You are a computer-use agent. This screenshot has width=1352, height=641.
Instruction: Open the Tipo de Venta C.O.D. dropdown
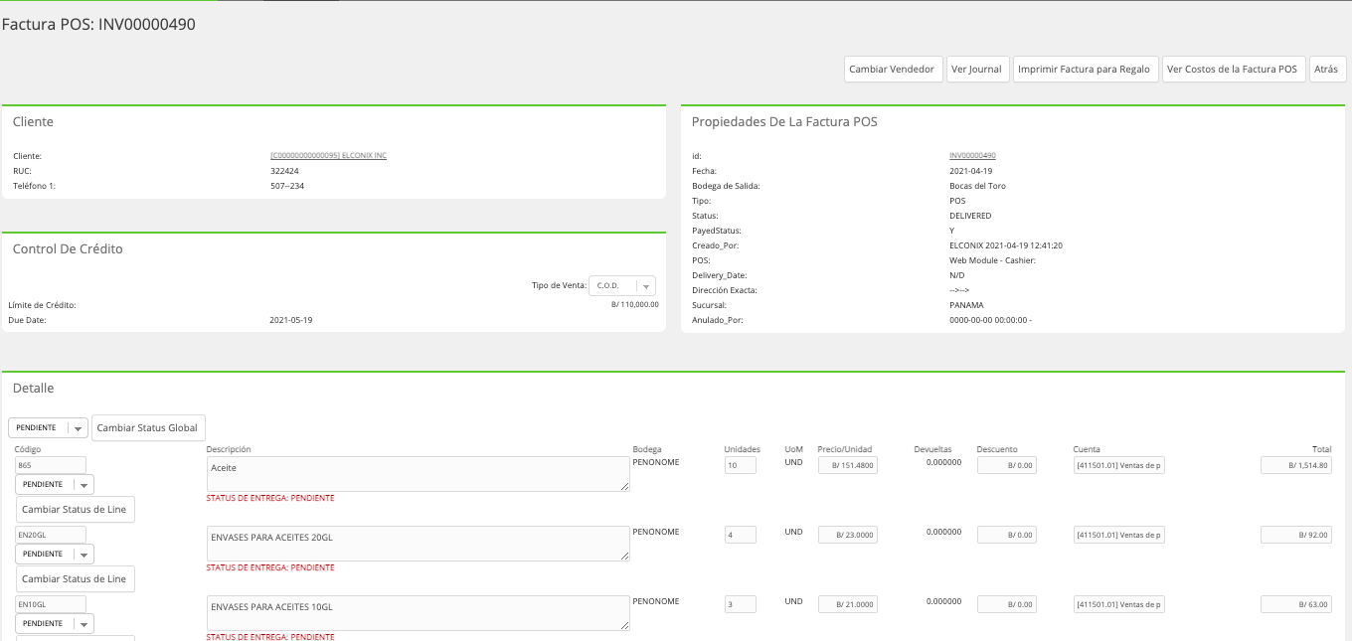pos(622,286)
